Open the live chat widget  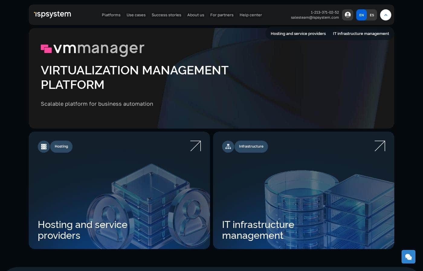click(x=408, y=257)
